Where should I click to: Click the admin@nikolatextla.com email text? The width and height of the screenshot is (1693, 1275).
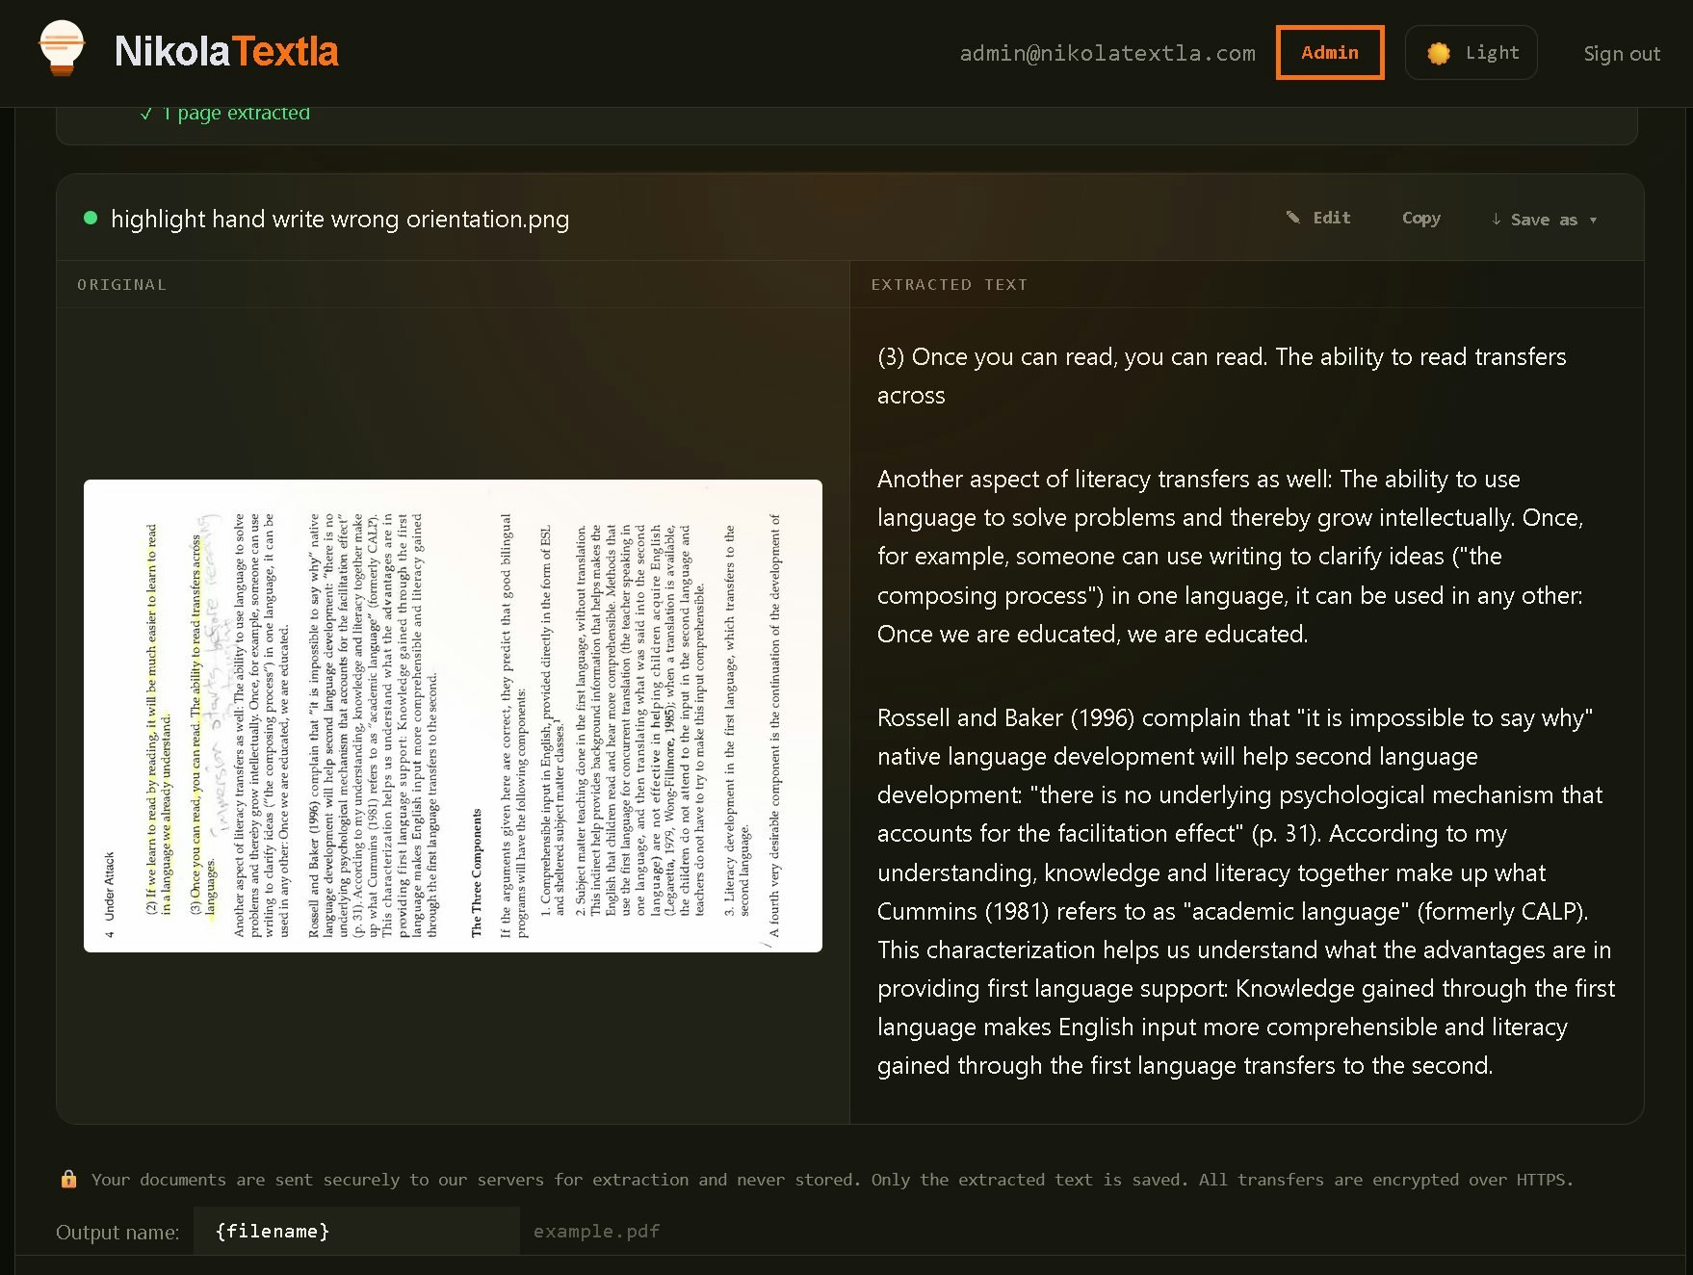pyautogui.click(x=1107, y=54)
